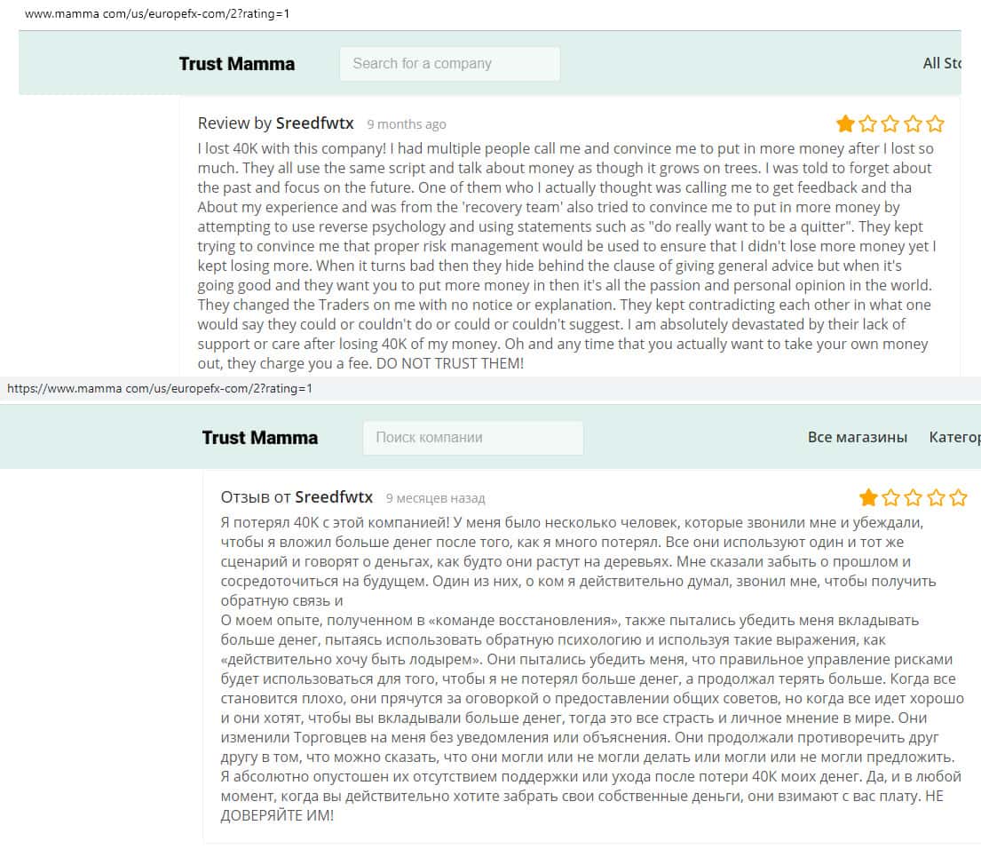Click the third star on the Russian review
The width and height of the screenshot is (981, 849).
click(x=913, y=497)
